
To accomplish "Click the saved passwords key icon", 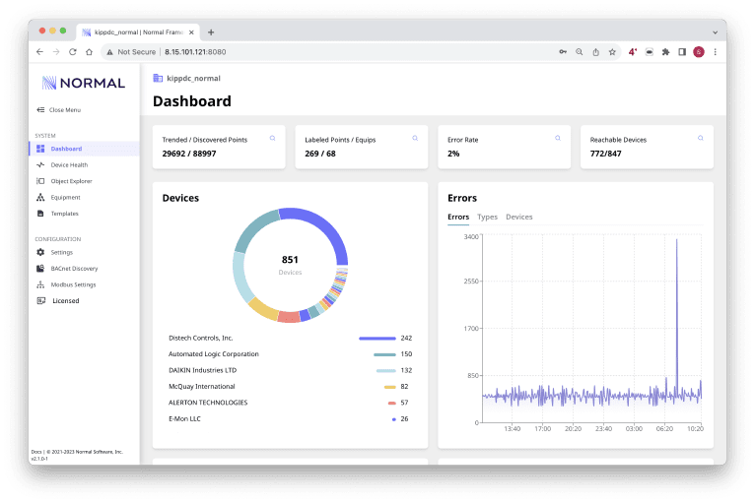I will tap(563, 52).
